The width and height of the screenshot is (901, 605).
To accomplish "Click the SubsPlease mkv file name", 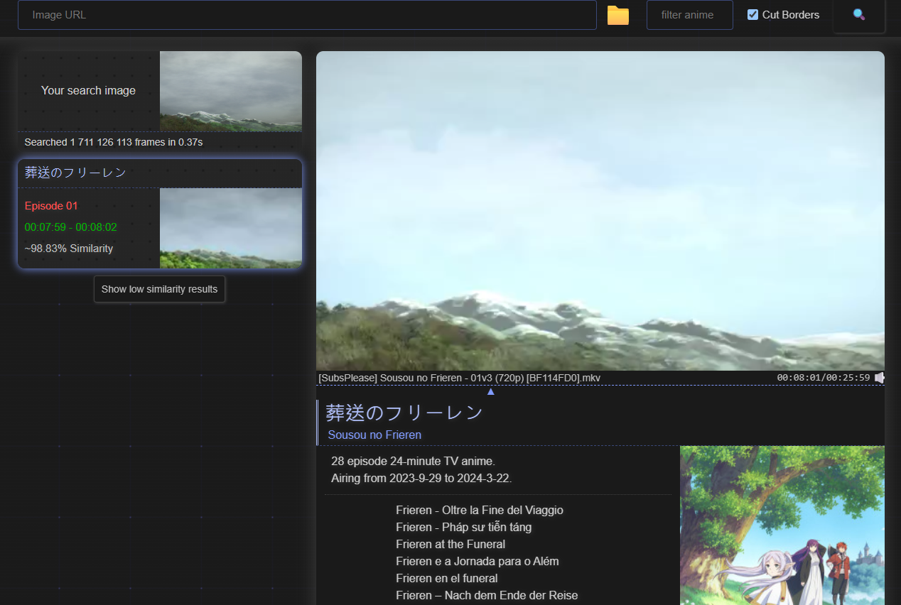I will coord(460,378).
